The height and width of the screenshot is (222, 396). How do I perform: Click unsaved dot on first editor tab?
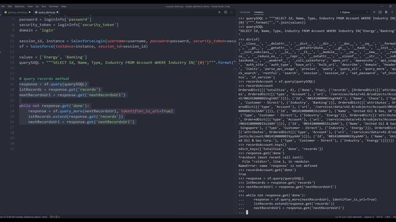click(x=30, y=12)
